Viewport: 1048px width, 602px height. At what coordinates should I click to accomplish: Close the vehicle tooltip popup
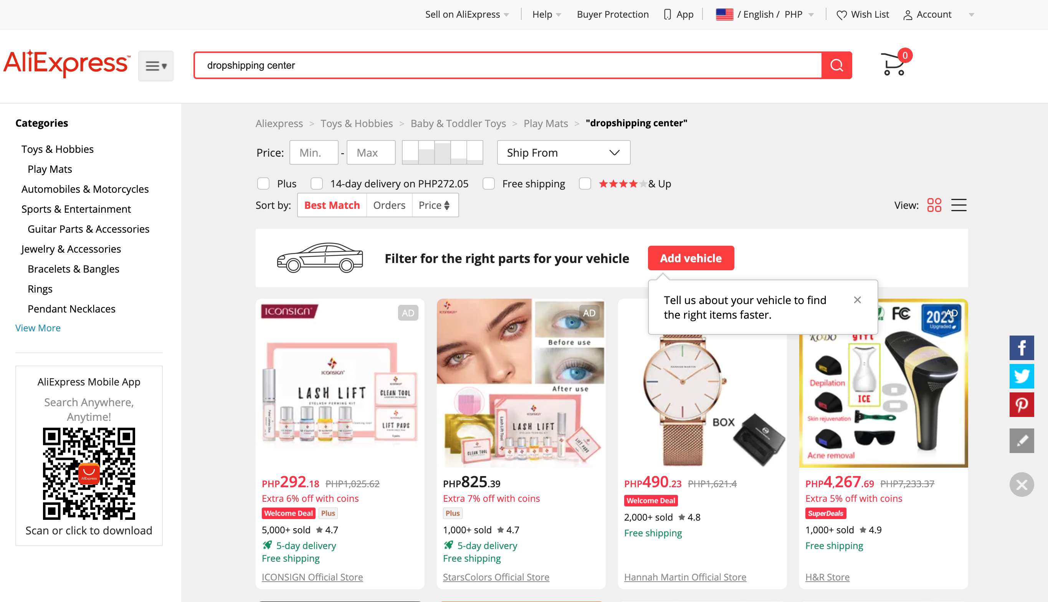coord(857,300)
